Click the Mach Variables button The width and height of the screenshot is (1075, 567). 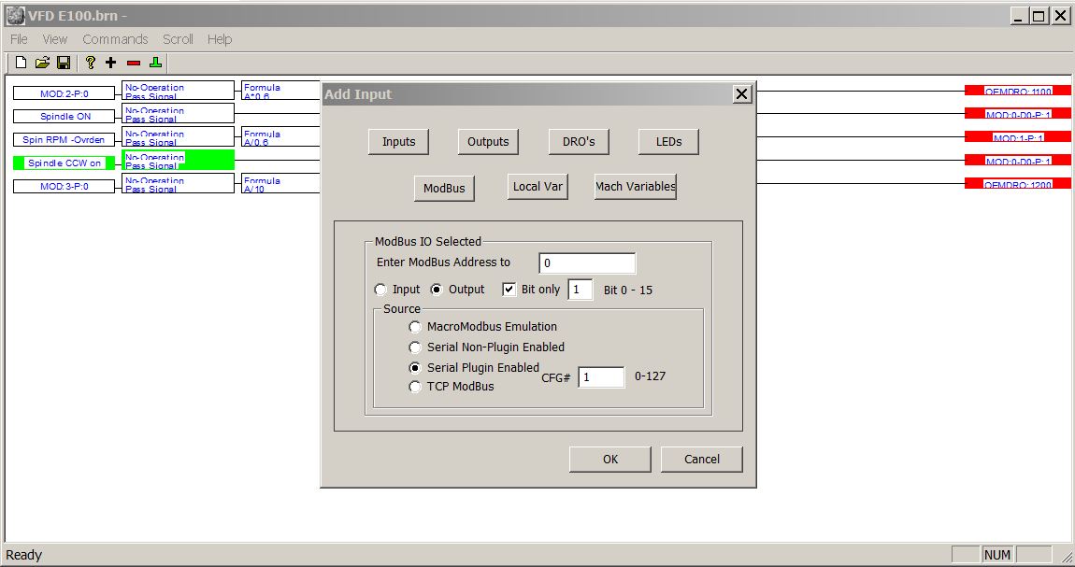pos(636,186)
